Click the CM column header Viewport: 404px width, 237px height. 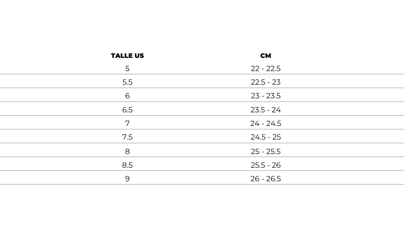[265, 56]
